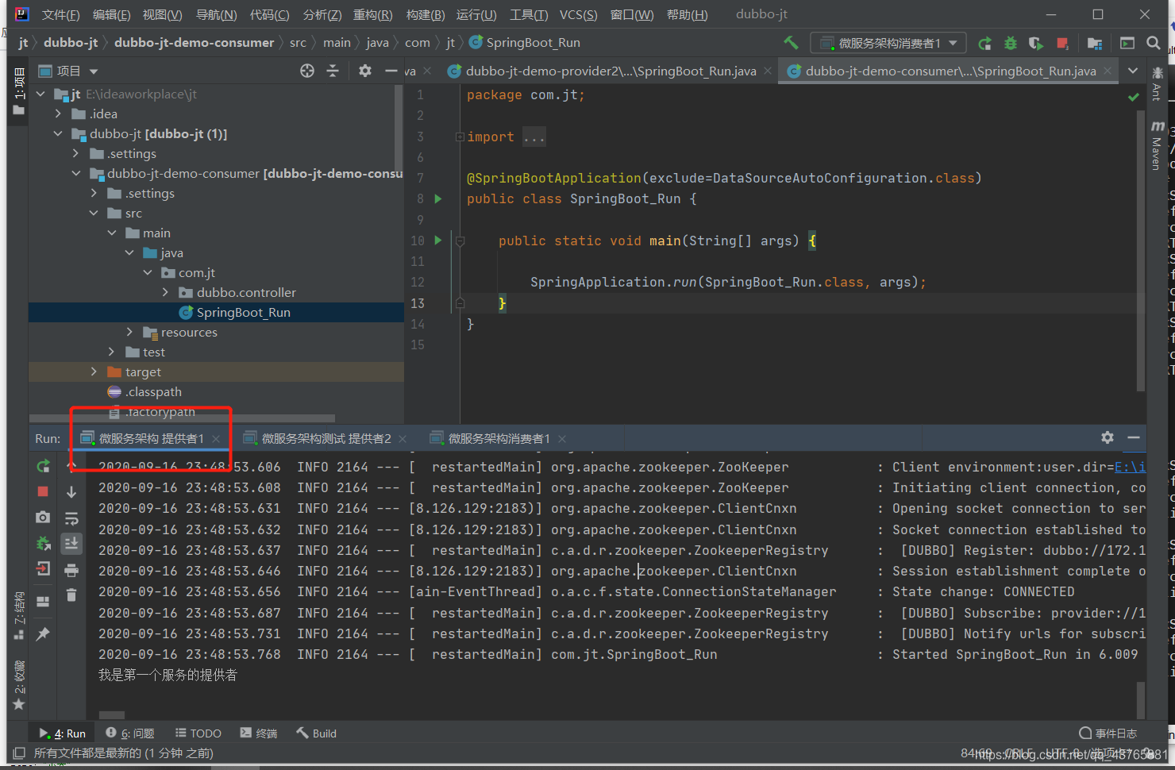1175x770 pixels.
Task: Attach debugger to the running process
Action: click(x=43, y=543)
